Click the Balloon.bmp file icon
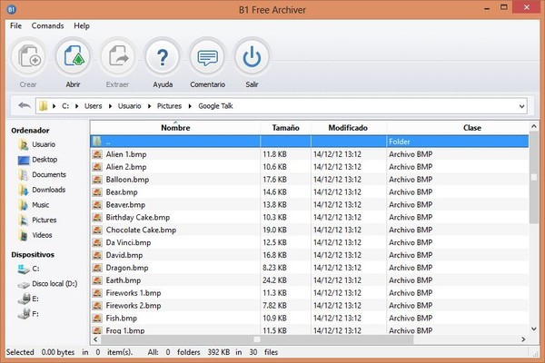Image resolution: width=545 pixels, height=363 pixels. tap(97, 180)
